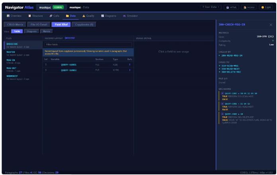
Task: Click IF icon on QUERY-CODE = 10 decision
Action: pyautogui.click(x=222, y=93)
